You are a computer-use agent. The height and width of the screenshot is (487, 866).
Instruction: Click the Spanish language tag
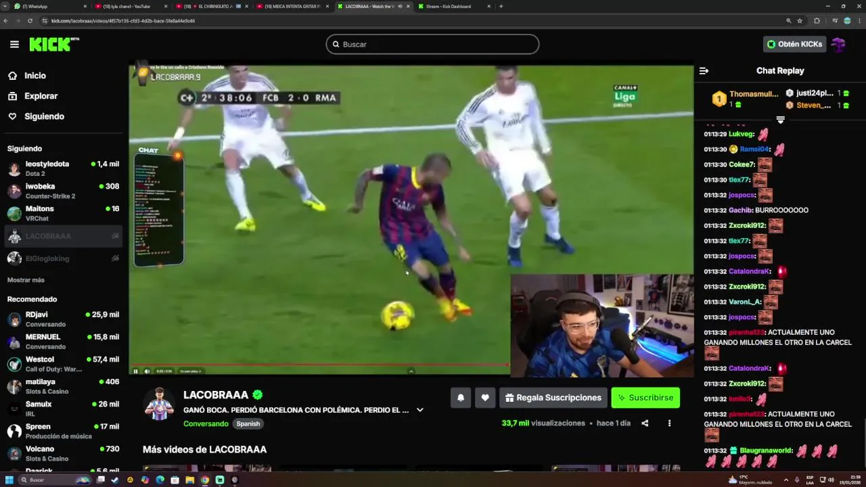[x=248, y=423]
